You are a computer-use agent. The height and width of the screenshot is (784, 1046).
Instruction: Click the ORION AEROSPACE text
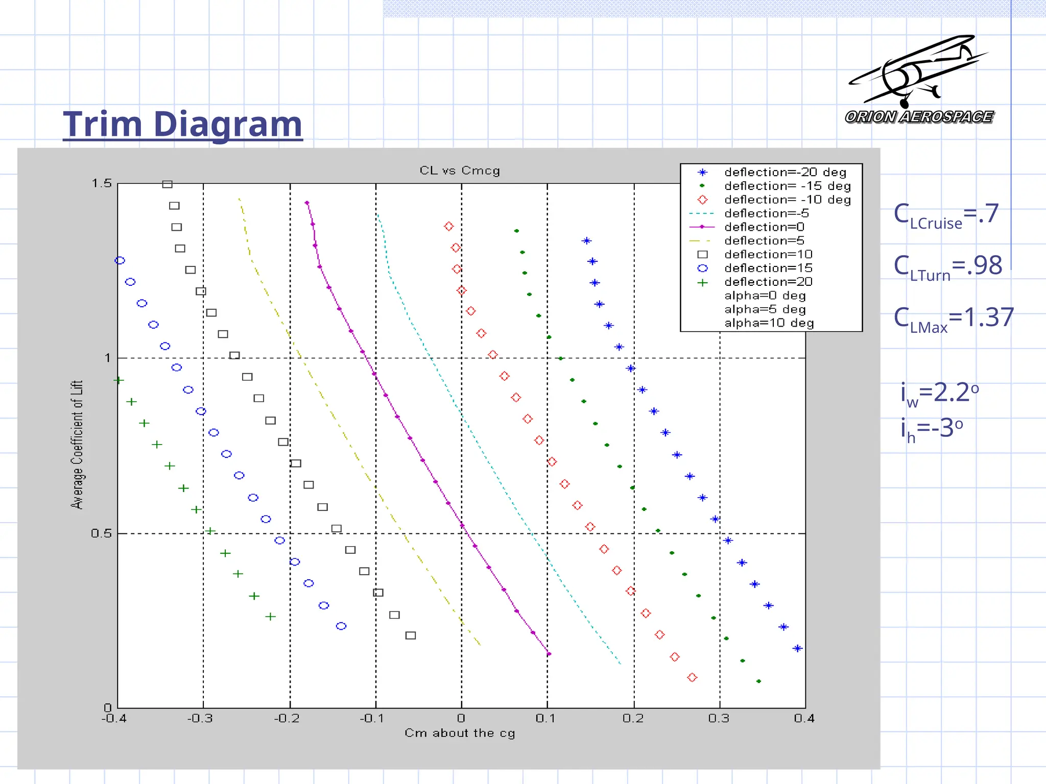click(x=918, y=117)
